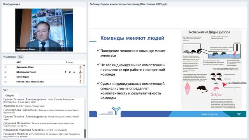Tick the checkbox beside Шестопалов Павел

coord(5,72)
